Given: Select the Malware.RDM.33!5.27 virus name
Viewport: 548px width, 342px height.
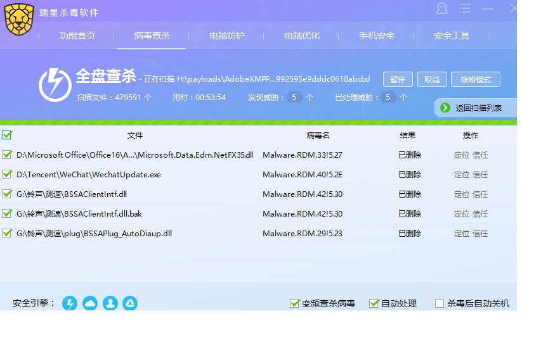Looking at the screenshot, I should point(303,155).
